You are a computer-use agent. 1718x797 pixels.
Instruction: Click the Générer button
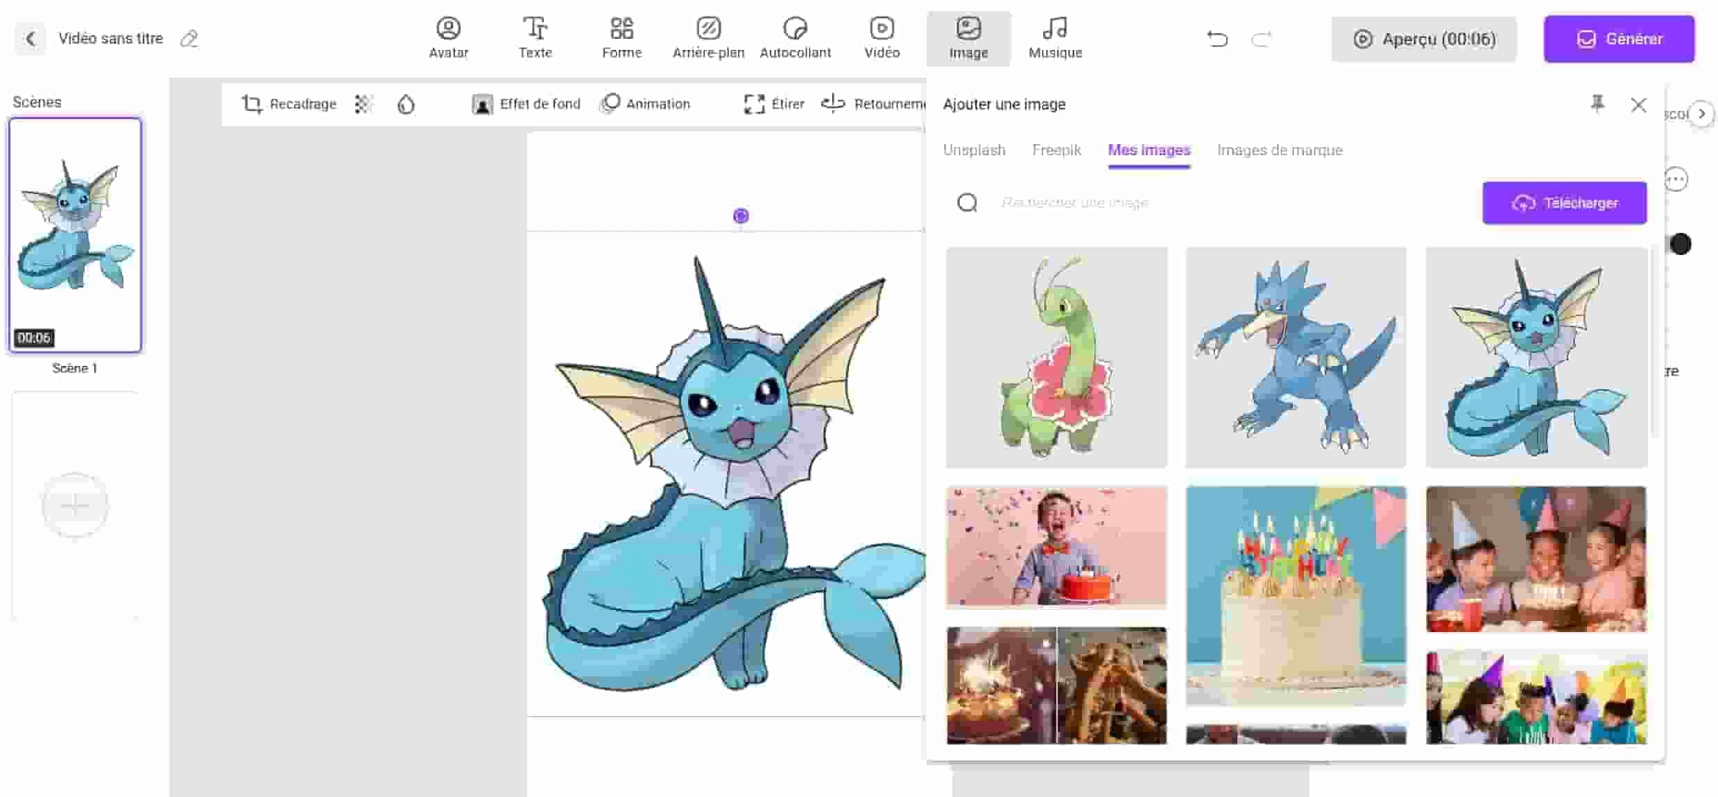click(x=1619, y=39)
